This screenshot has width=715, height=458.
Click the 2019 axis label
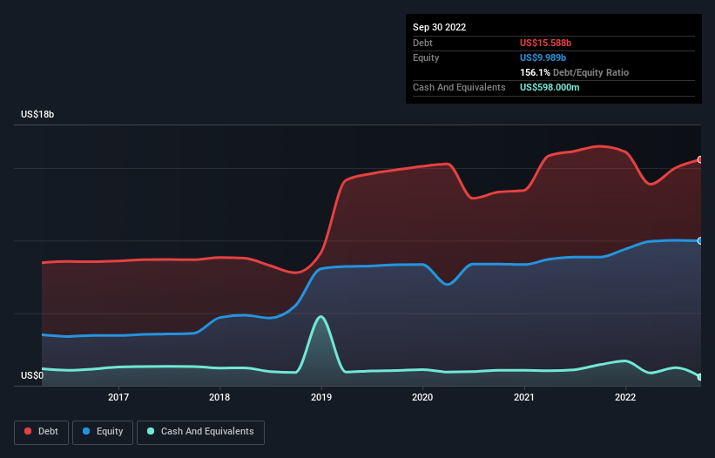pos(321,397)
